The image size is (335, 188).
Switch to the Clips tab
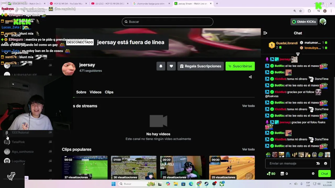pos(109,92)
